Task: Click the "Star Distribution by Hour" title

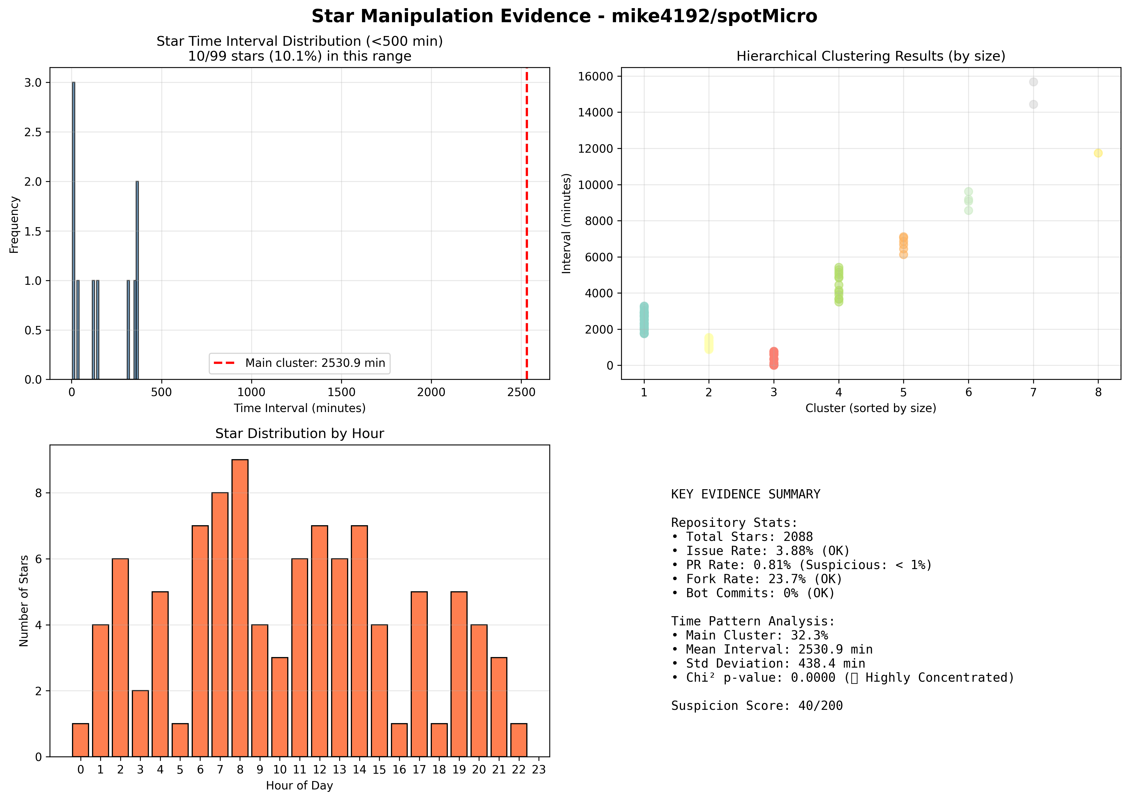Action: click(x=299, y=433)
